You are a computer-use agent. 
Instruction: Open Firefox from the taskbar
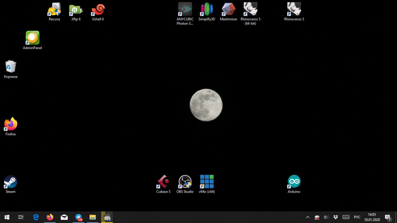click(x=50, y=217)
